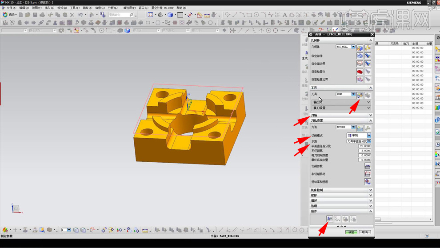Create new method icon beside METHOD dropdown
The width and height of the screenshot is (440, 248).
click(x=360, y=128)
